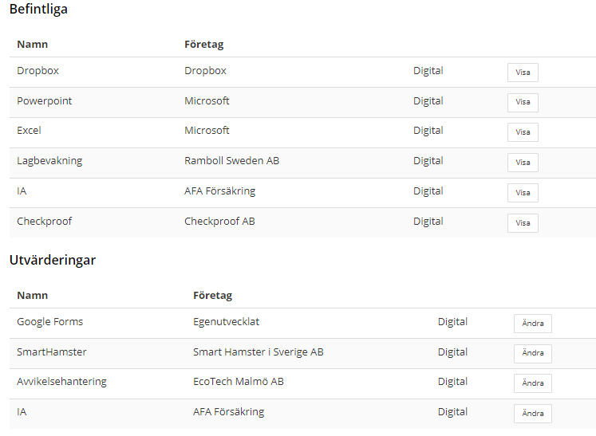
Task: View the IA AFA Försäkring existing entry
Action: point(523,193)
